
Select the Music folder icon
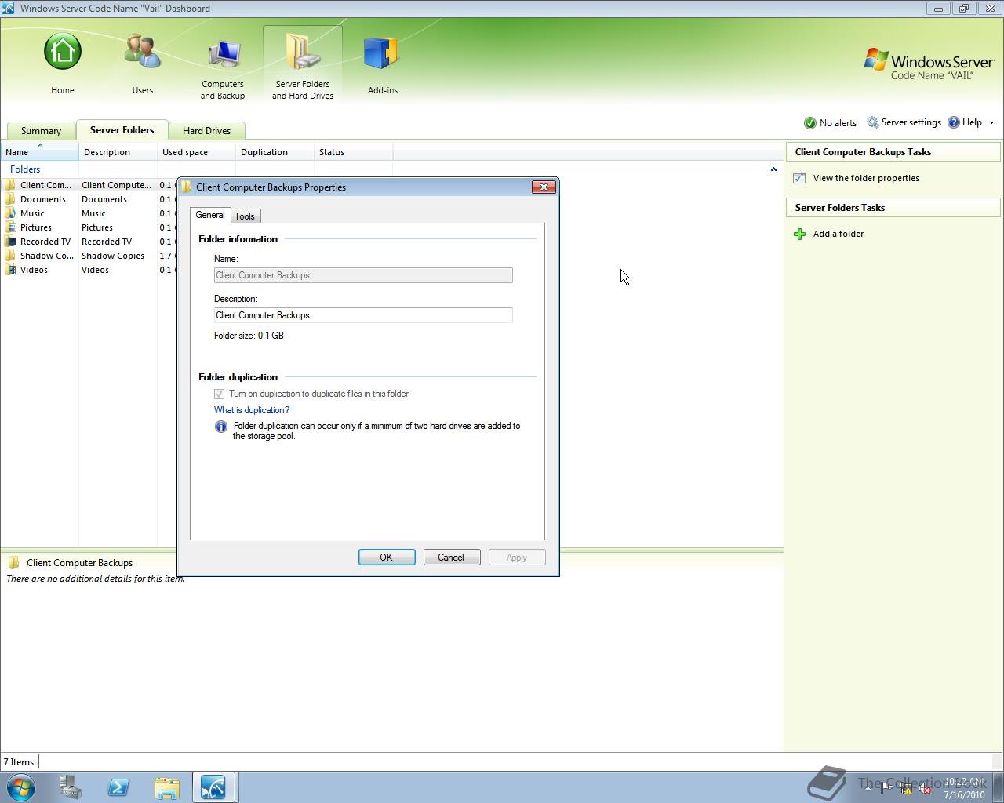(x=10, y=213)
